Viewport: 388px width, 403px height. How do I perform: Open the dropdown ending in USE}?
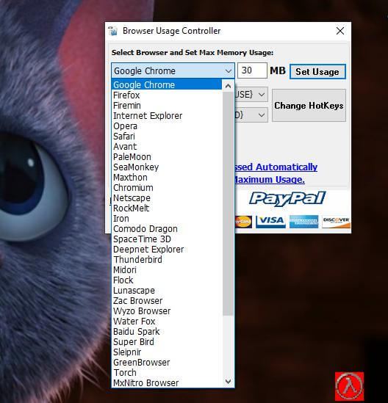pyautogui.click(x=251, y=94)
